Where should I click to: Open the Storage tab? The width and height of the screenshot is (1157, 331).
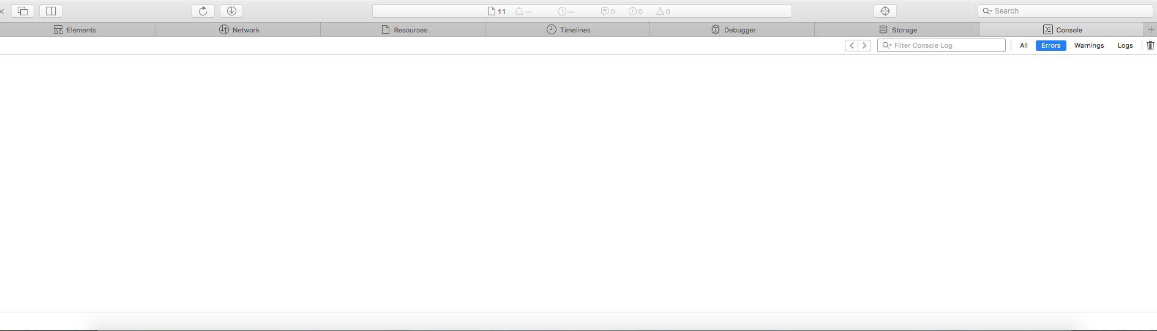coord(897,29)
